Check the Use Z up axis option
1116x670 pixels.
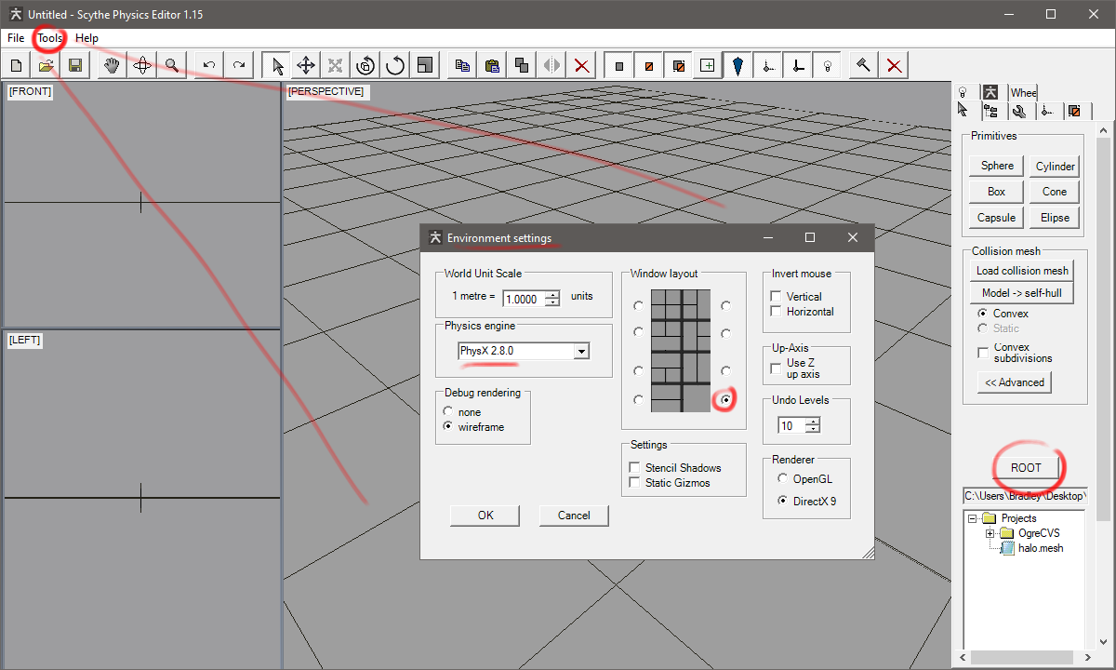(776, 368)
